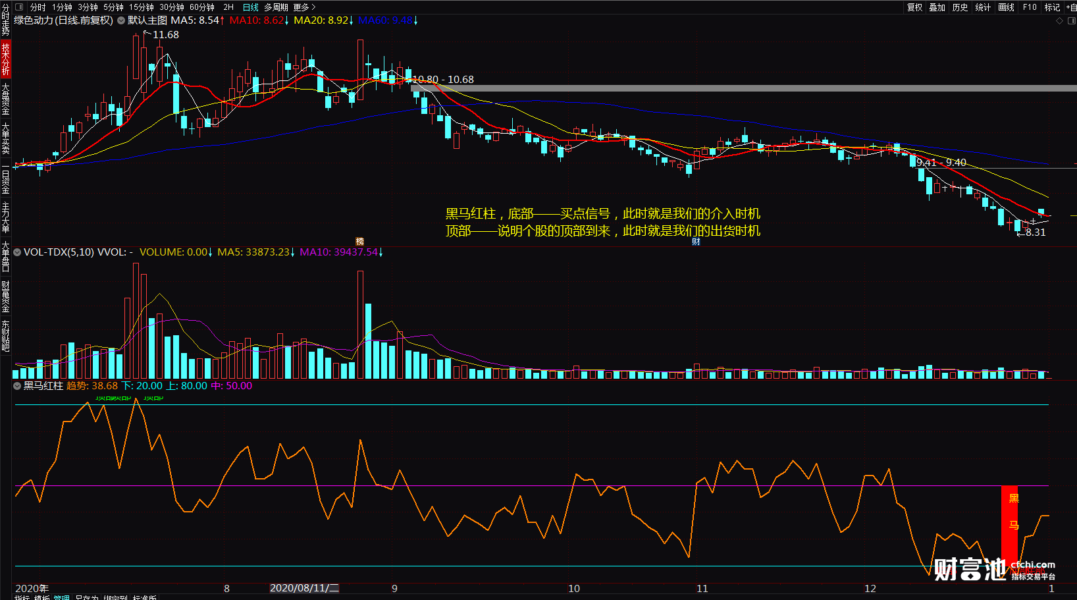Open 大盘资金 sidebar tab

coord(5,99)
